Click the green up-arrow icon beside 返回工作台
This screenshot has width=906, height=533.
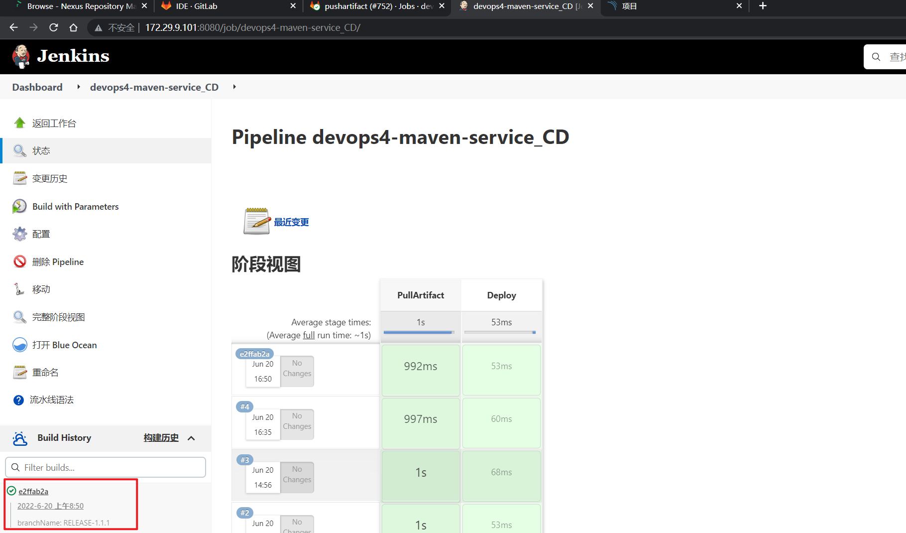pos(19,123)
